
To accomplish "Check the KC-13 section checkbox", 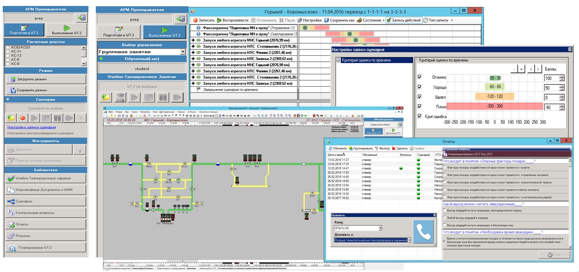I will click(x=8, y=56).
